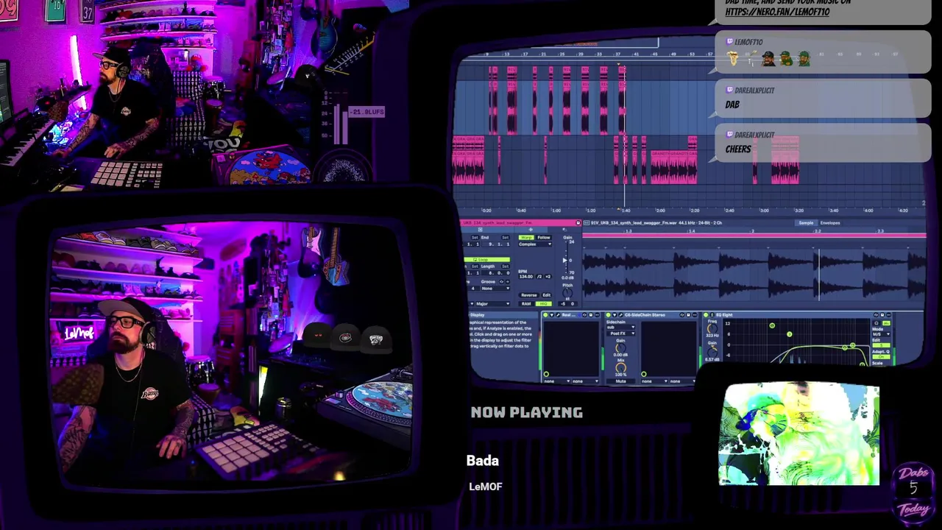Click the groove hot-swap icon beside Groove

pos(501,282)
